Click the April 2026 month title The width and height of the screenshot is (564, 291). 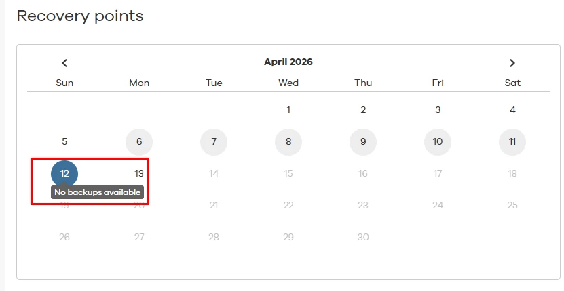point(288,62)
